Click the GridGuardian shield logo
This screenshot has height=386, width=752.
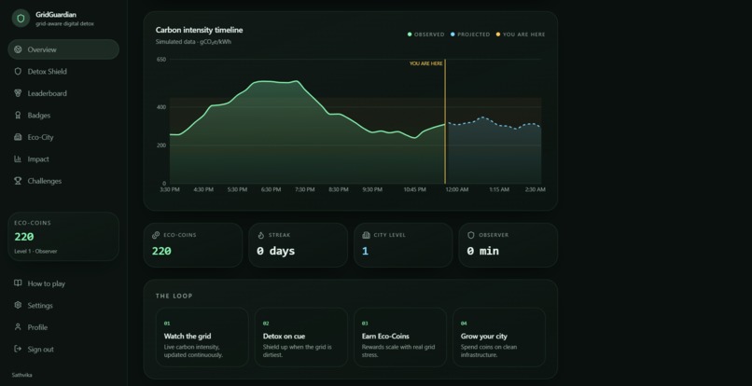coord(21,19)
